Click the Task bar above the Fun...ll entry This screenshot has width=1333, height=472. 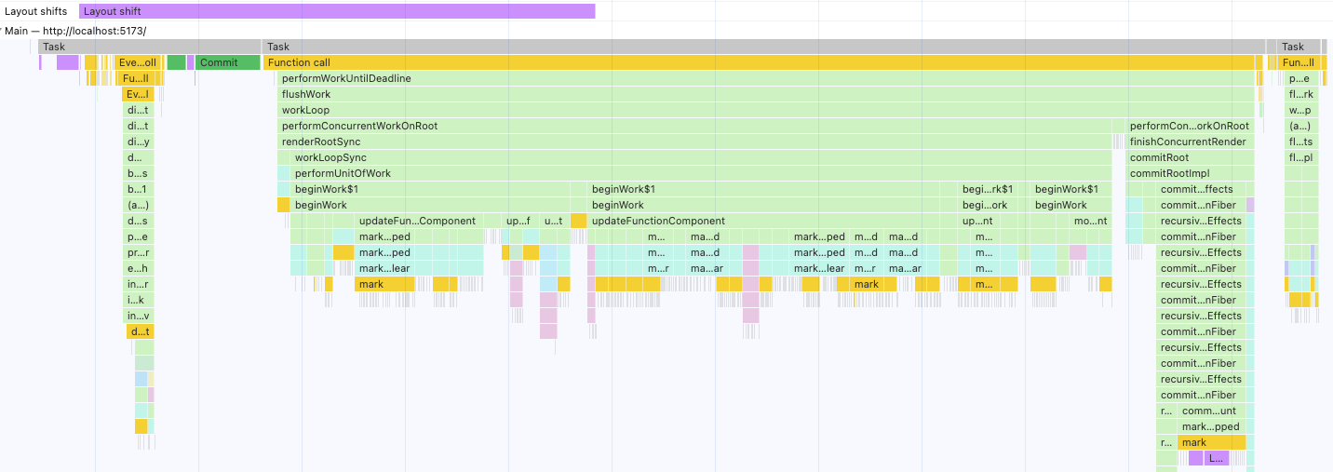click(x=1299, y=47)
